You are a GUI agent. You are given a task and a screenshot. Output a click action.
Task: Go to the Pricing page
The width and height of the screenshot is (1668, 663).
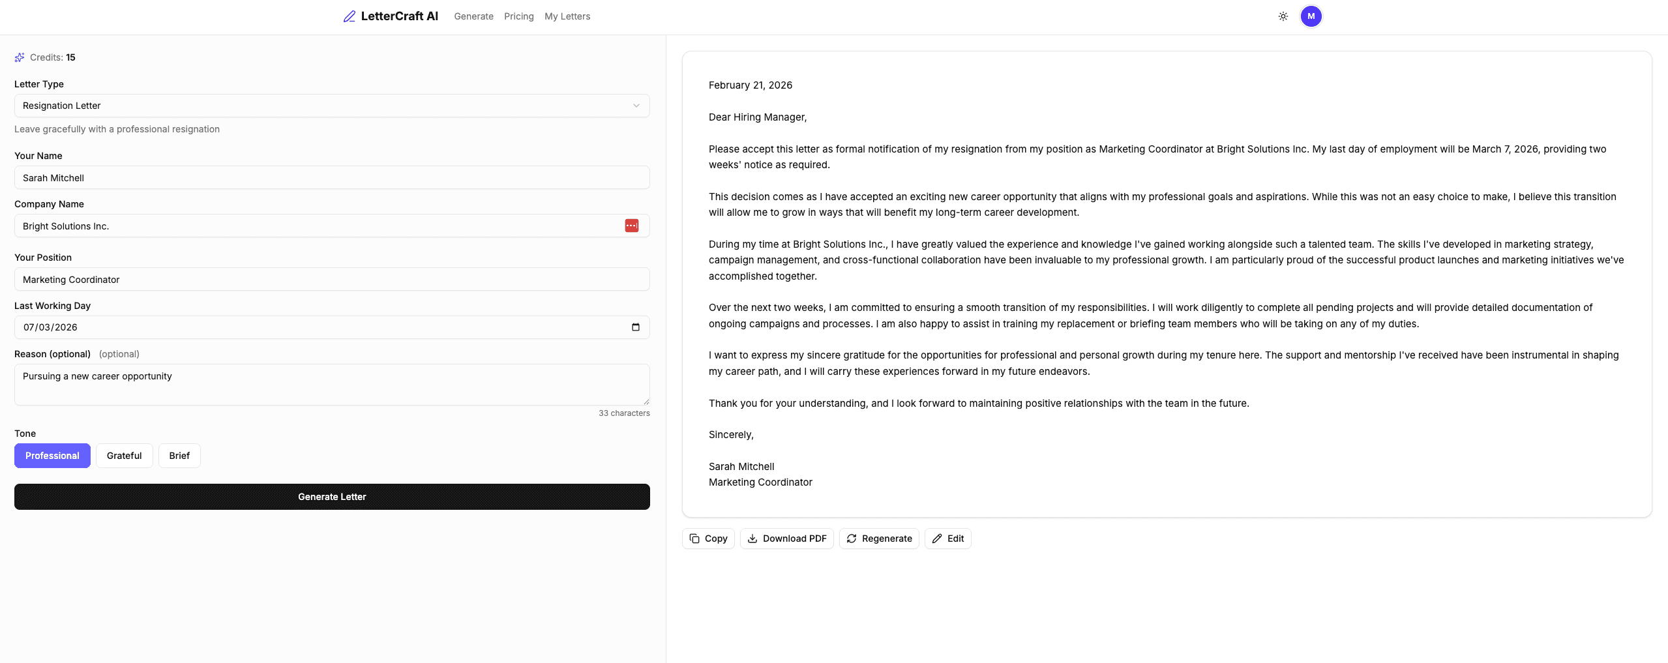(x=518, y=16)
